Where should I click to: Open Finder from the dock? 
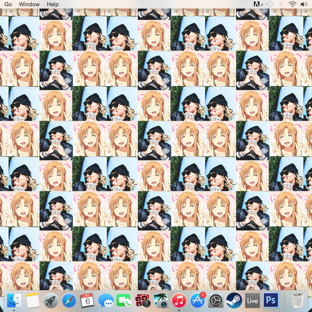coord(14,300)
